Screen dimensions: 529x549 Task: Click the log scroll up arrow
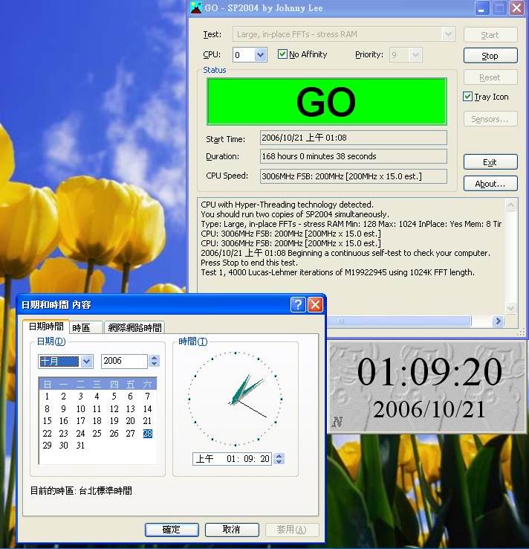pos(511,205)
